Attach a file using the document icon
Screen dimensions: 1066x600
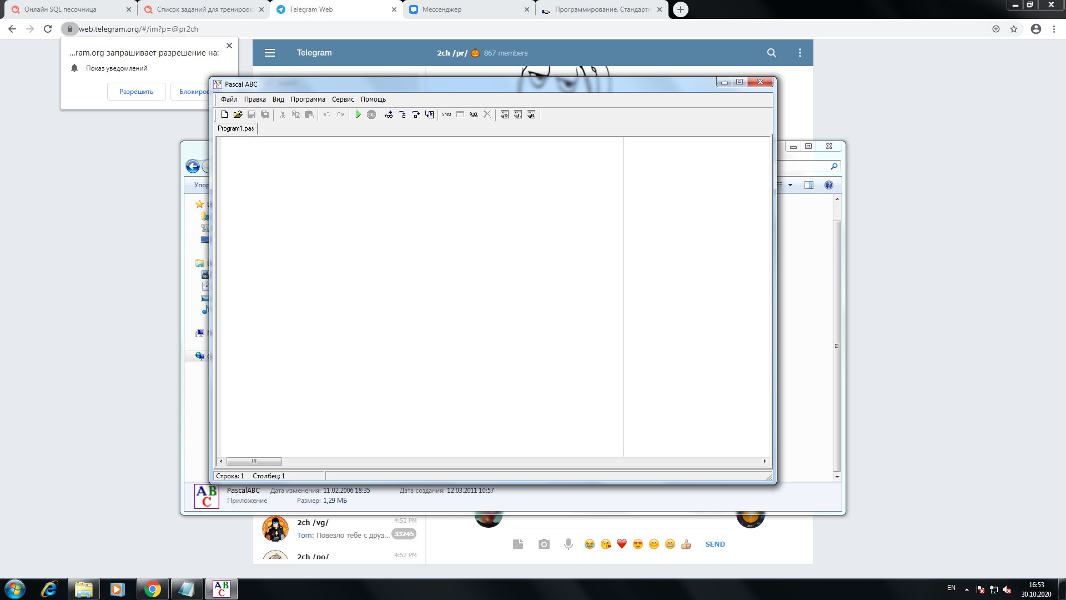[518, 544]
